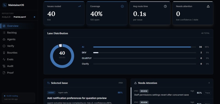Click the Trace button for issue #162
Viewport: 220px width, 104px height.
click(x=207, y=93)
